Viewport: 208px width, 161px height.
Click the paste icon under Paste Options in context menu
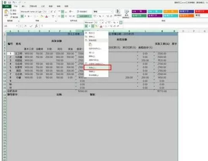90,44
